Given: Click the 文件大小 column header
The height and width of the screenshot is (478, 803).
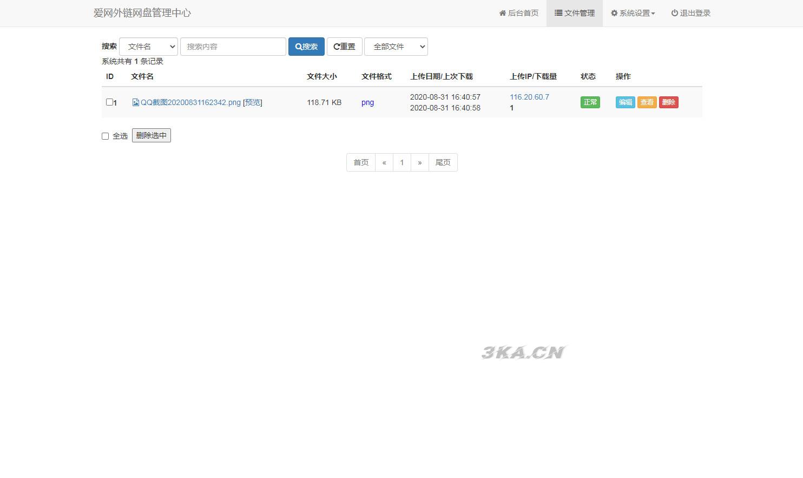Looking at the screenshot, I should [322, 76].
